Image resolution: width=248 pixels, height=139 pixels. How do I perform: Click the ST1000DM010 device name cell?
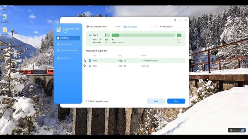150,61
